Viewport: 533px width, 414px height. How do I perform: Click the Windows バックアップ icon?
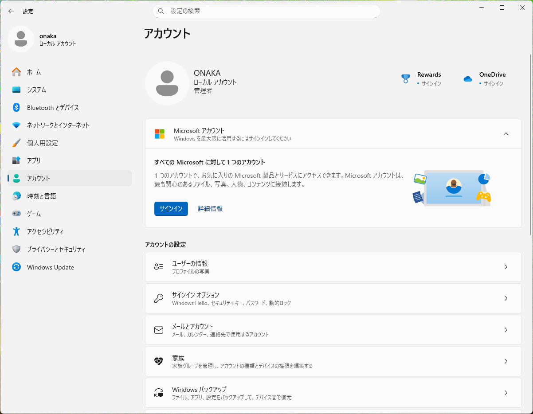click(159, 393)
